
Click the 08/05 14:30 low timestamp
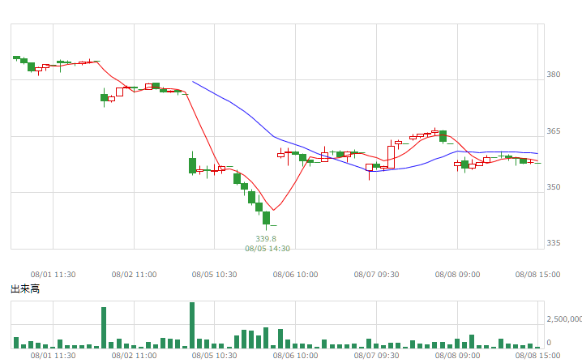267,249
